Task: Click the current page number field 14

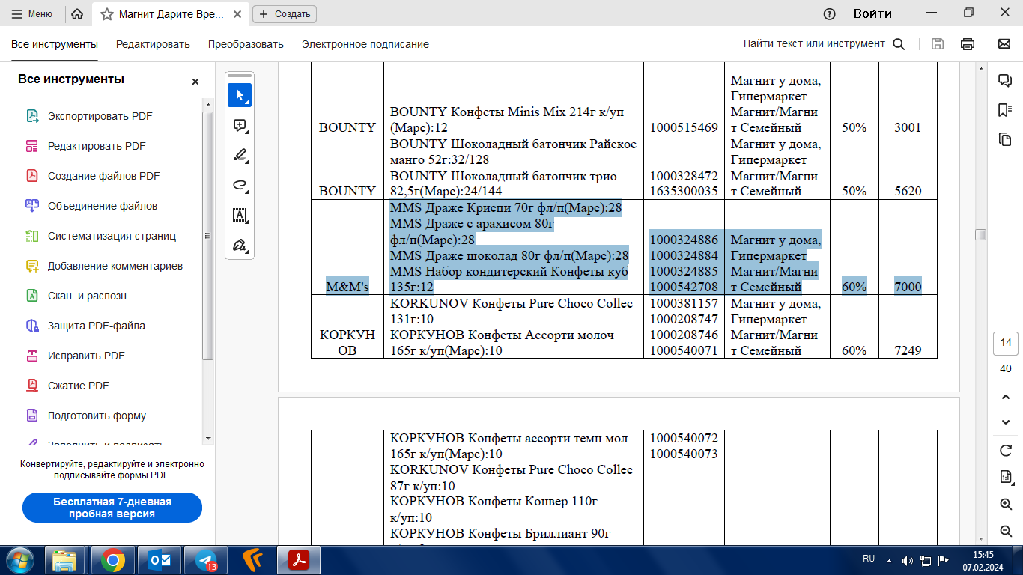Action: (1006, 344)
